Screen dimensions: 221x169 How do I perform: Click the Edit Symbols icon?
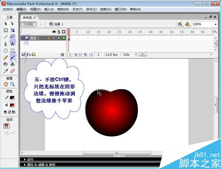187,24
